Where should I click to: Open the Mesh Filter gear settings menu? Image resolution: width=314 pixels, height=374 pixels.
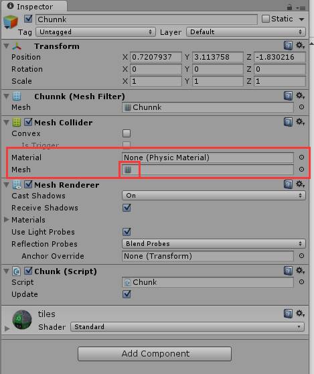coord(300,96)
